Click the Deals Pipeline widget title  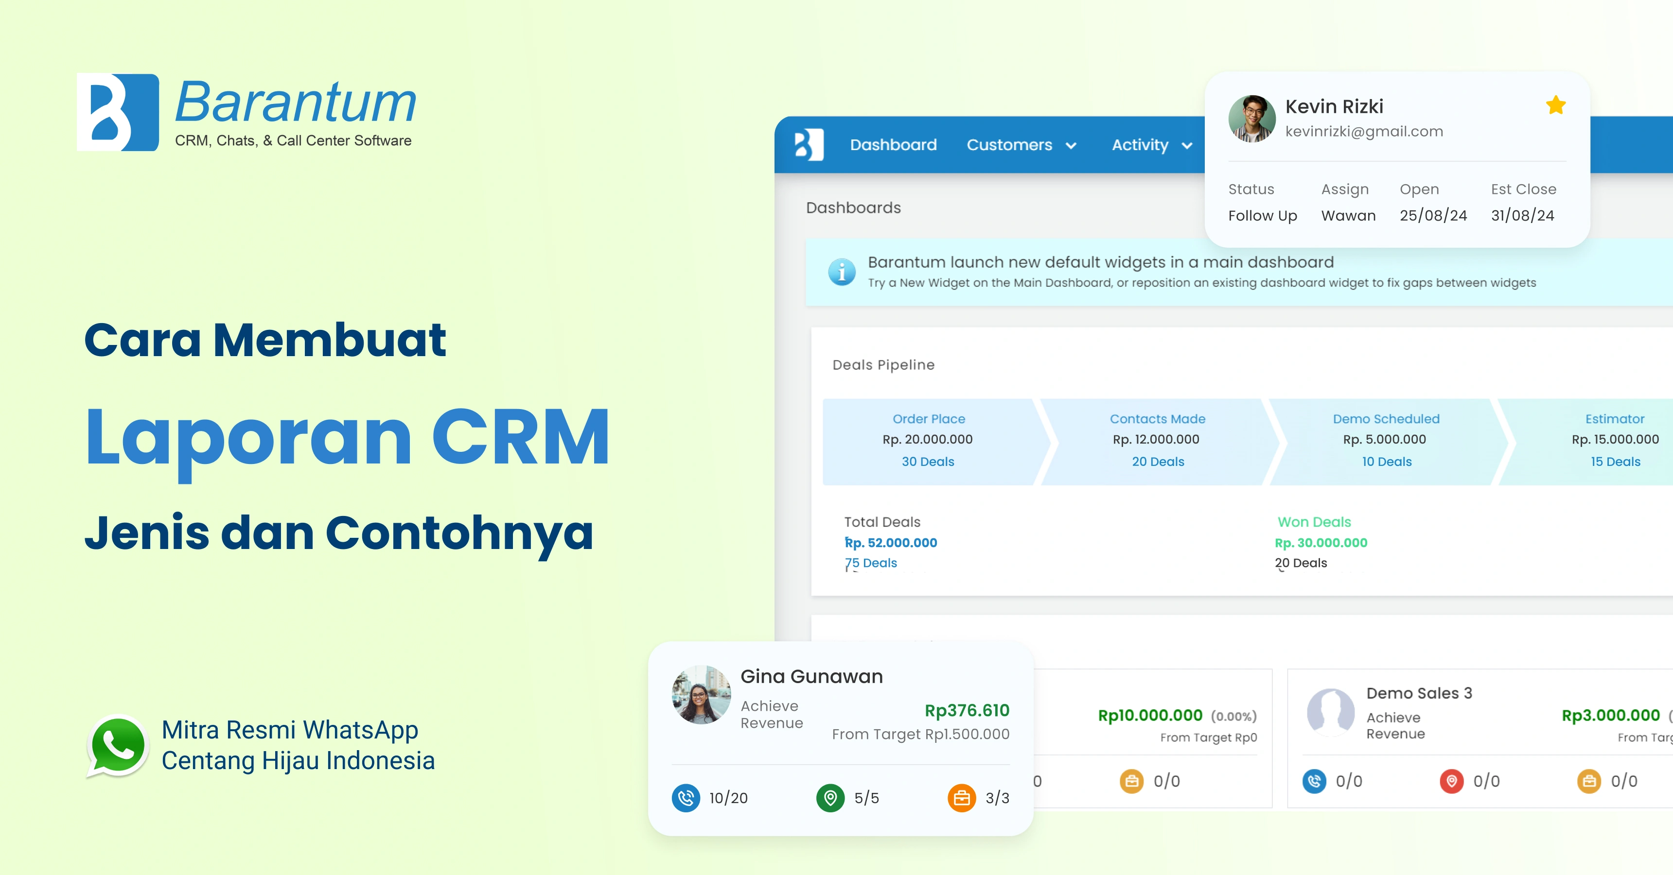(883, 365)
